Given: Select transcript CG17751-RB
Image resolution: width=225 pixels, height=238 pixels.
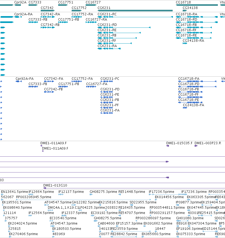Looking at the screenshot, I should tap(69, 20).
